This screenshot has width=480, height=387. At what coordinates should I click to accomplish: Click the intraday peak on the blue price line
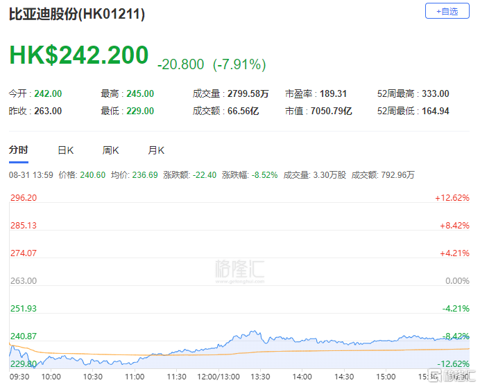tap(253, 332)
